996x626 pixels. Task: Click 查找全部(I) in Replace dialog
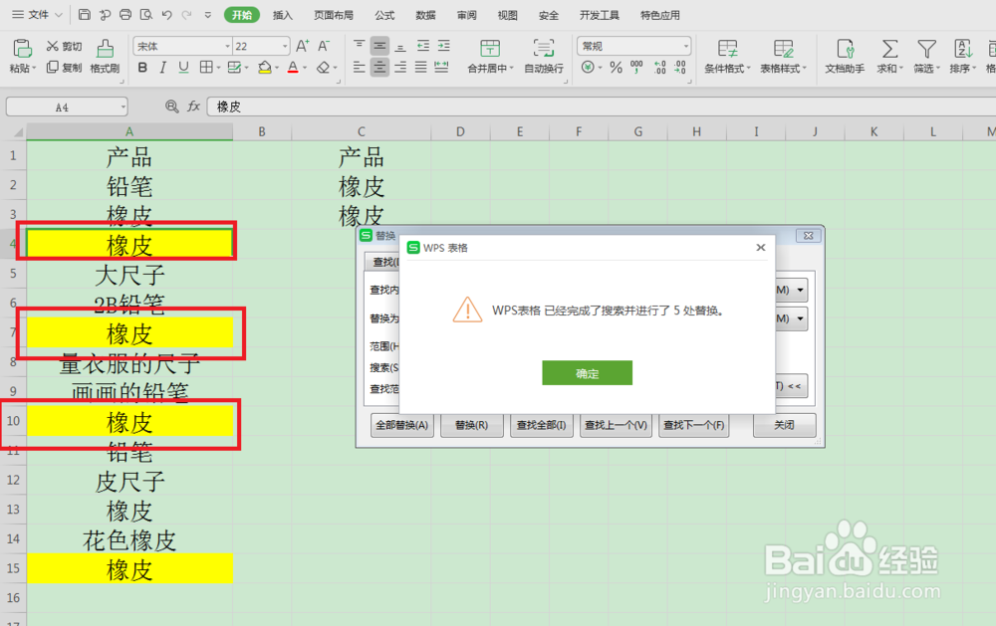(x=541, y=425)
